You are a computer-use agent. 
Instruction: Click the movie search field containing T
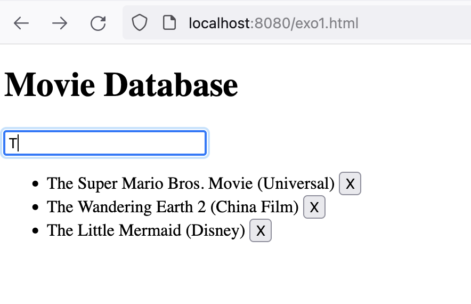(105, 143)
